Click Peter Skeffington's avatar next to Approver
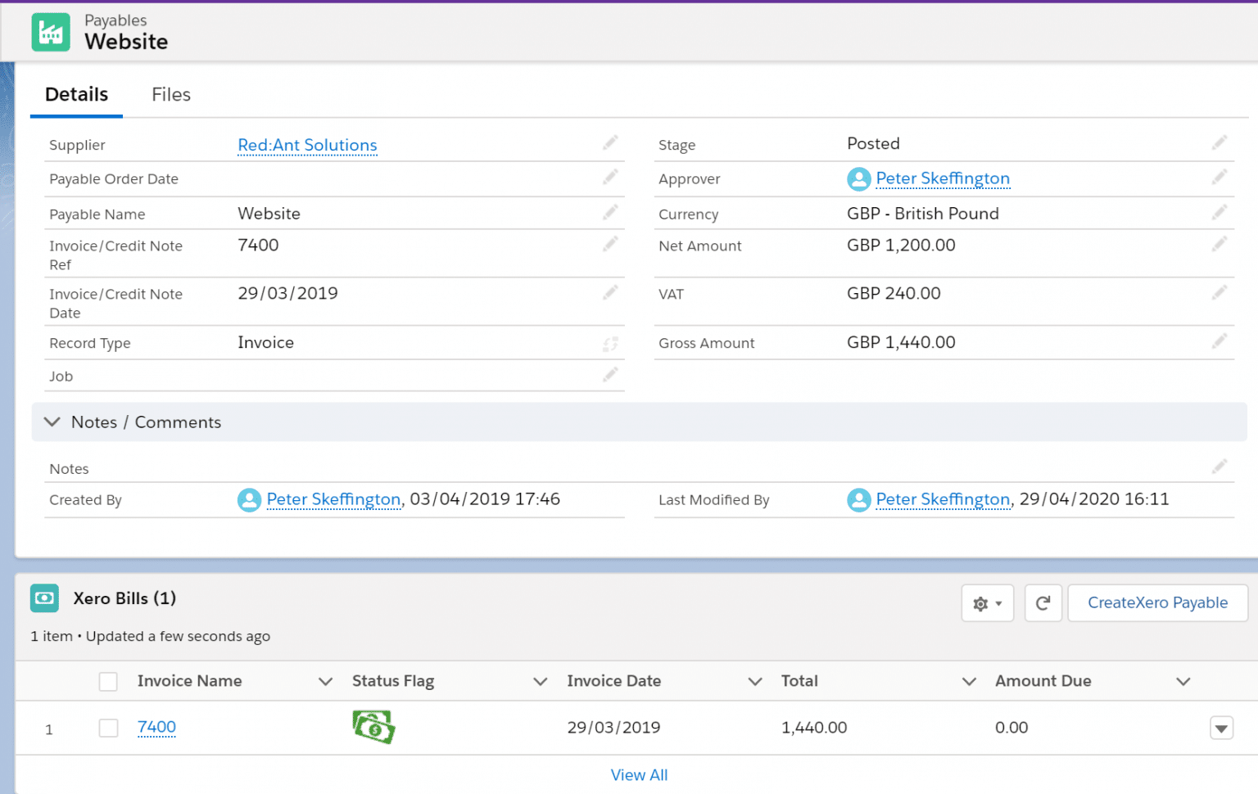The image size is (1258, 794). tap(858, 178)
